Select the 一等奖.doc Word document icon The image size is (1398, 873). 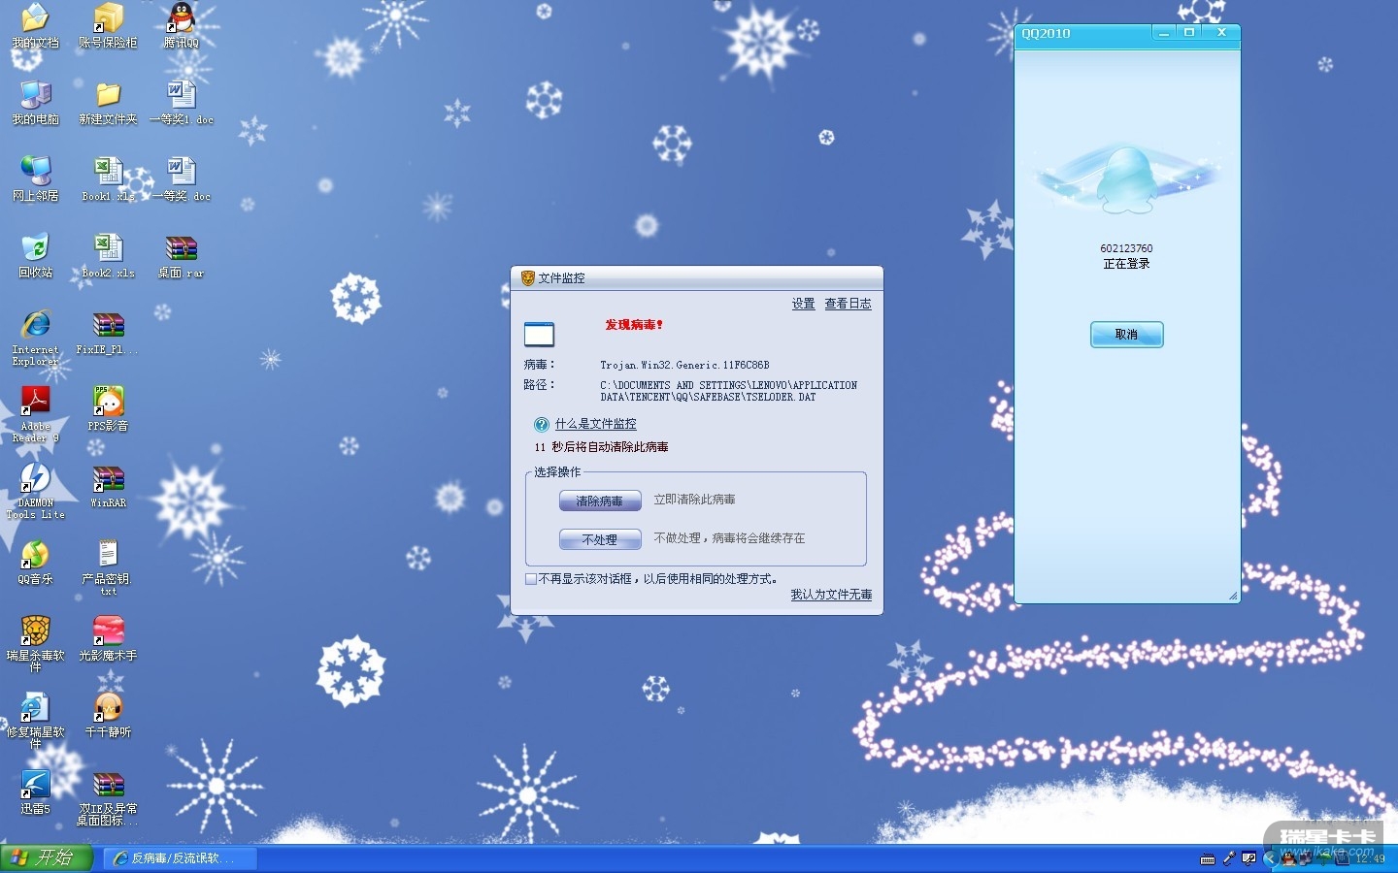pyautogui.click(x=181, y=179)
